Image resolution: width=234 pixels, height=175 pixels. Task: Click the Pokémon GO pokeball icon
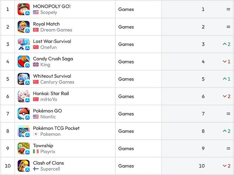[23, 114]
